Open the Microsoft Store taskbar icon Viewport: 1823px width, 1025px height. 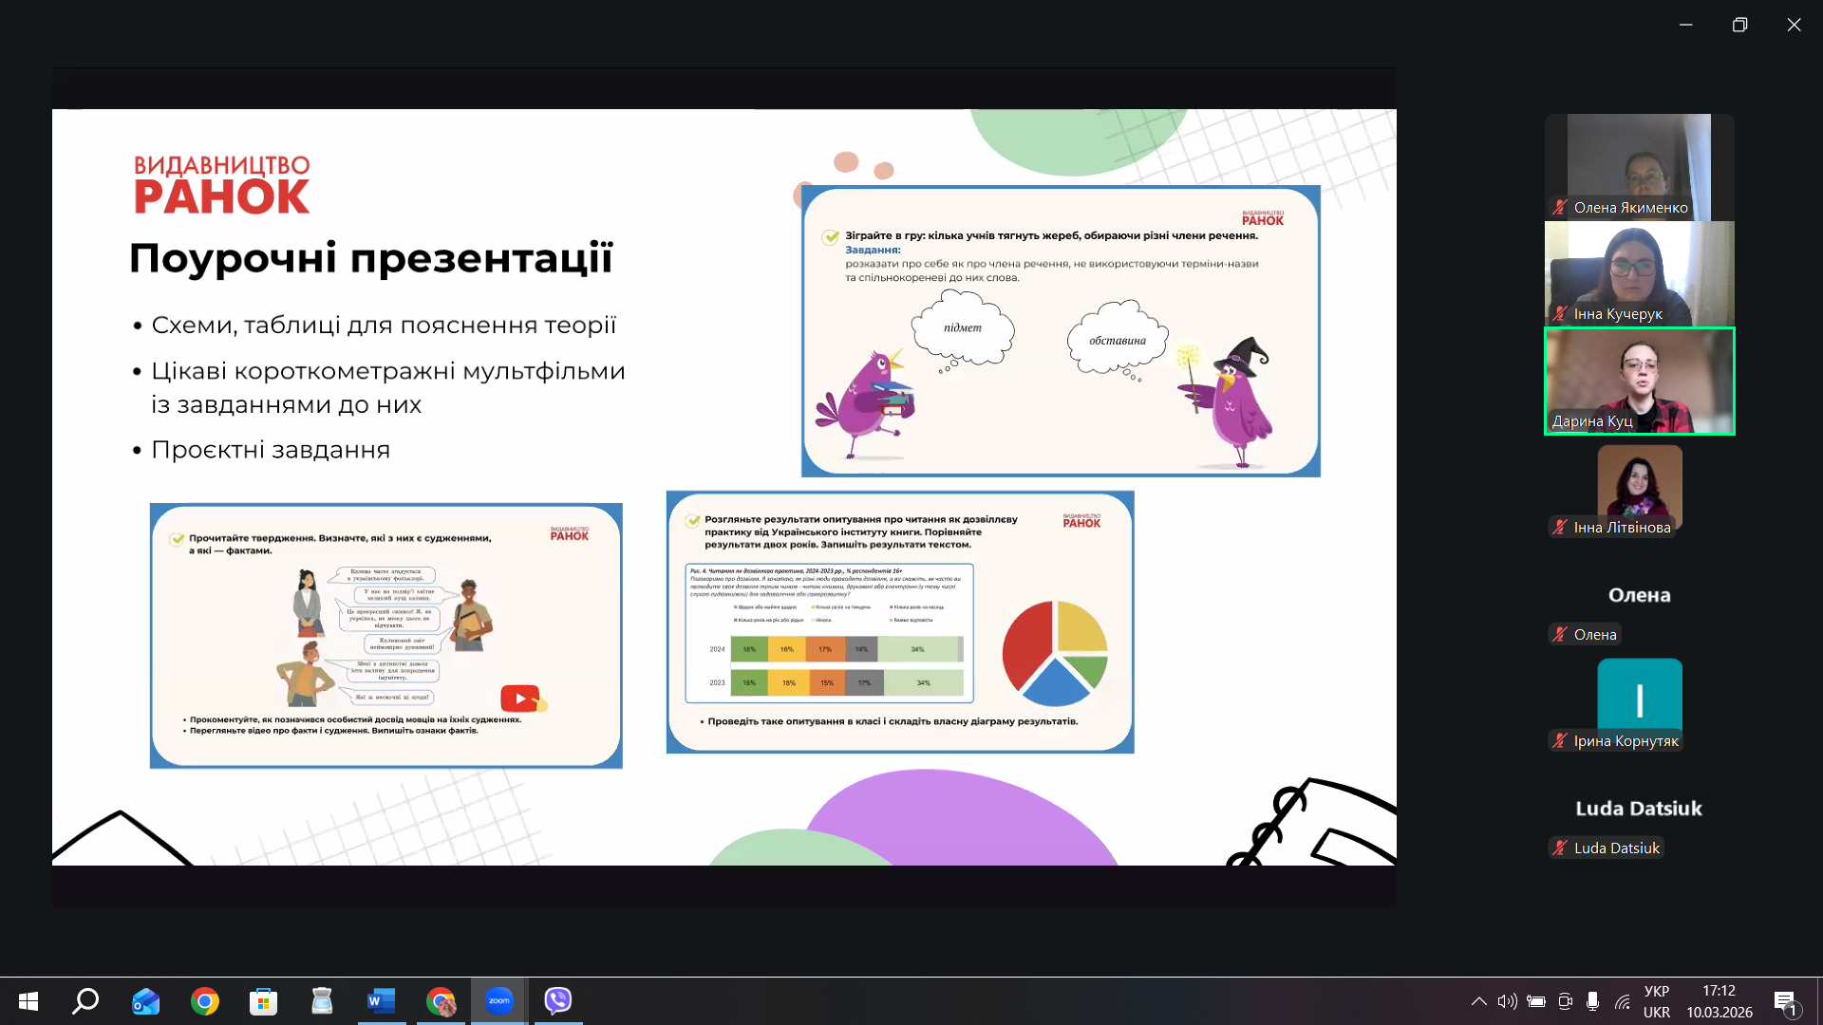[x=264, y=1000]
